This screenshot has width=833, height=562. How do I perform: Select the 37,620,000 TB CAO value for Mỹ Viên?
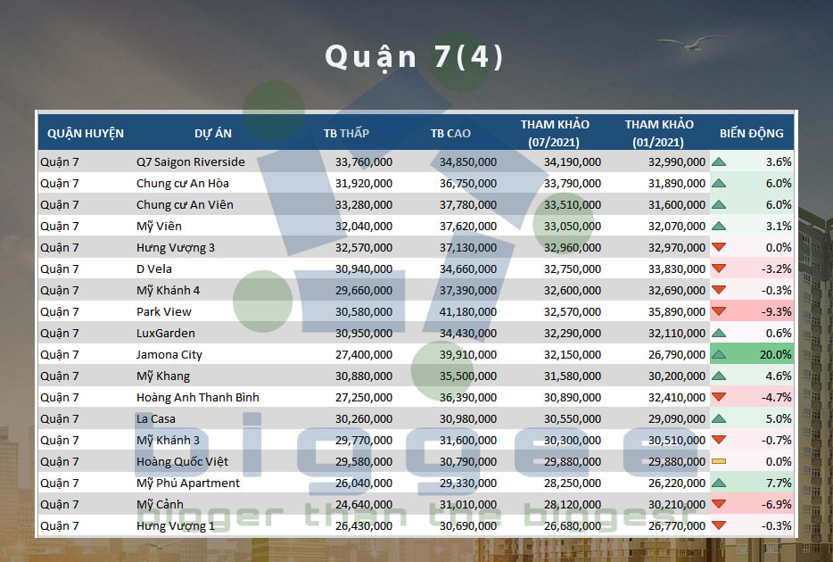(x=467, y=226)
